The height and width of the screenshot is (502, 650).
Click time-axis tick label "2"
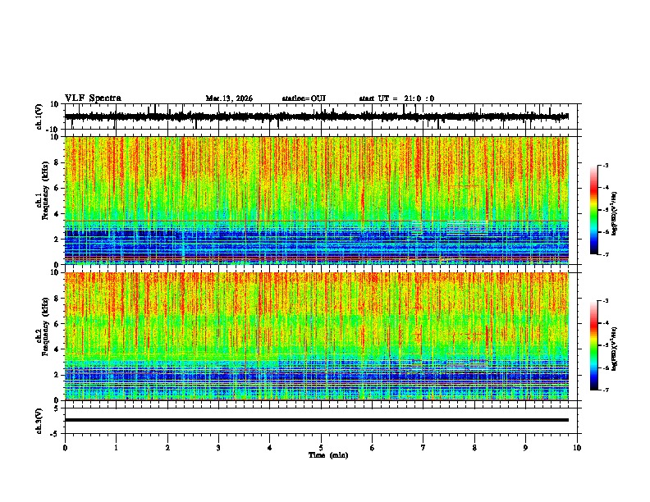(167, 448)
